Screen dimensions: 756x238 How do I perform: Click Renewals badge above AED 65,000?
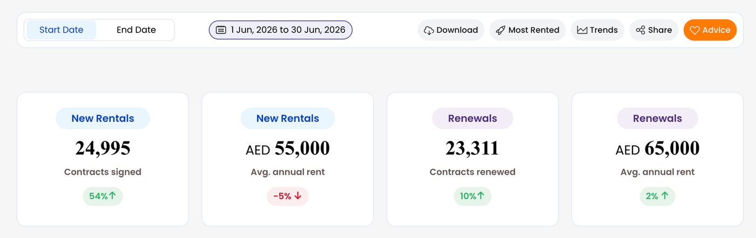click(657, 118)
